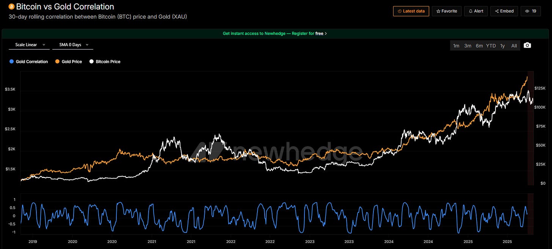Select the YTD time range

[491, 46]
